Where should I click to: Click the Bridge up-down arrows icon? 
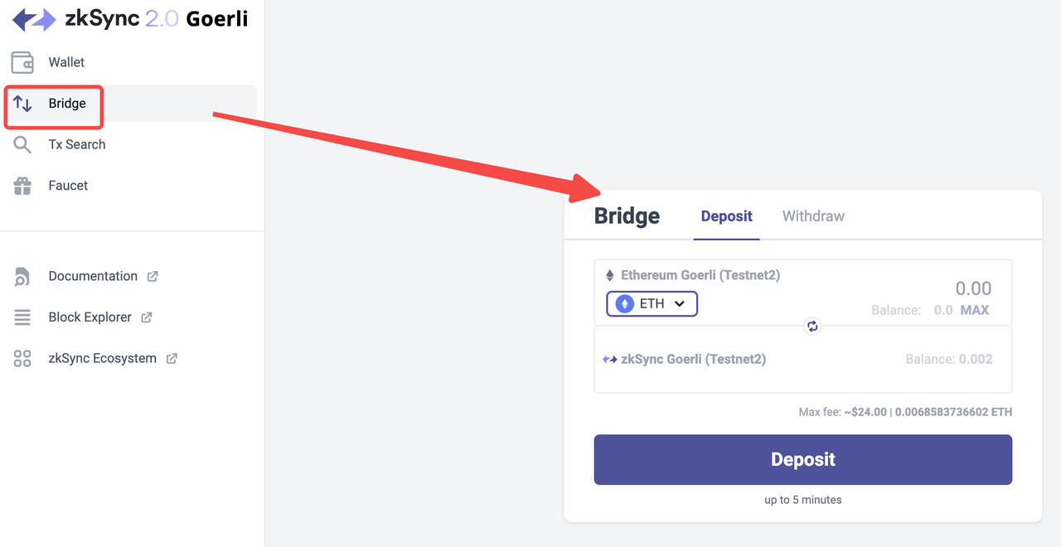tap(22, 104)
